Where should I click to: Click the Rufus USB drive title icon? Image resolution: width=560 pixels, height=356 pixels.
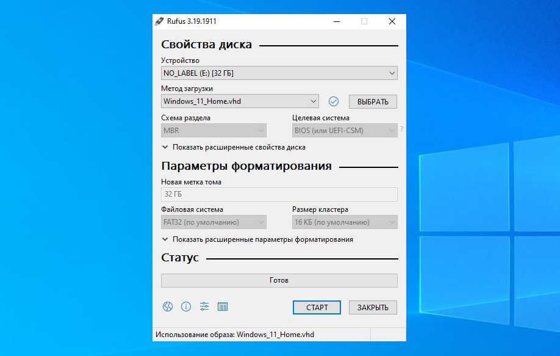pyautogui.click(x=159, y=21)
